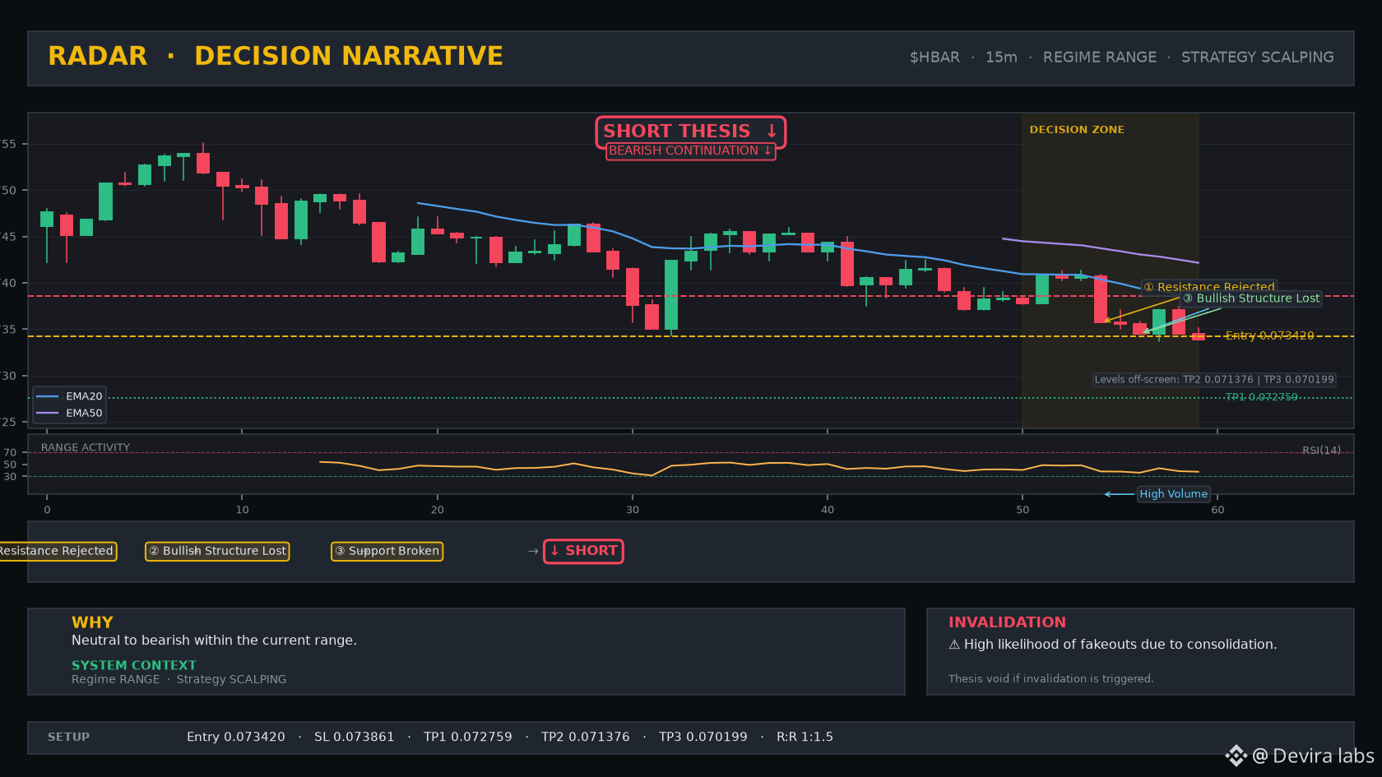Image resolution: width=1382 pixels, height=777 pixels.
Task: Click the arrow before the SHORT button
Action: click(533, 551)
